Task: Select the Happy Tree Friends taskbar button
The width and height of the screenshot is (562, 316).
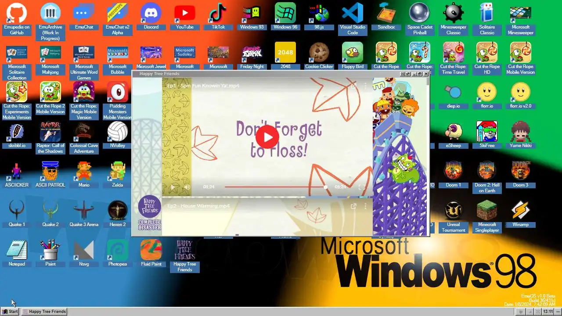Action: click(x=45, y=311)
